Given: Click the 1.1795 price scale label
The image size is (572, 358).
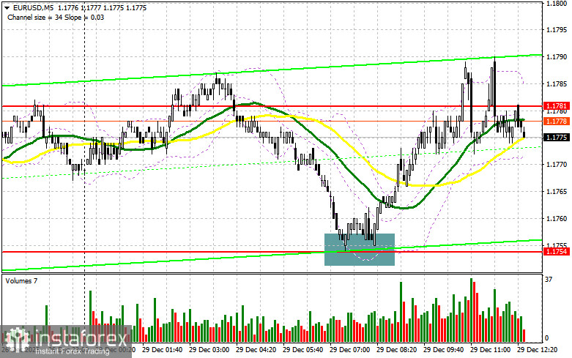Looking at the screenshot, I should tap(557, 29).
